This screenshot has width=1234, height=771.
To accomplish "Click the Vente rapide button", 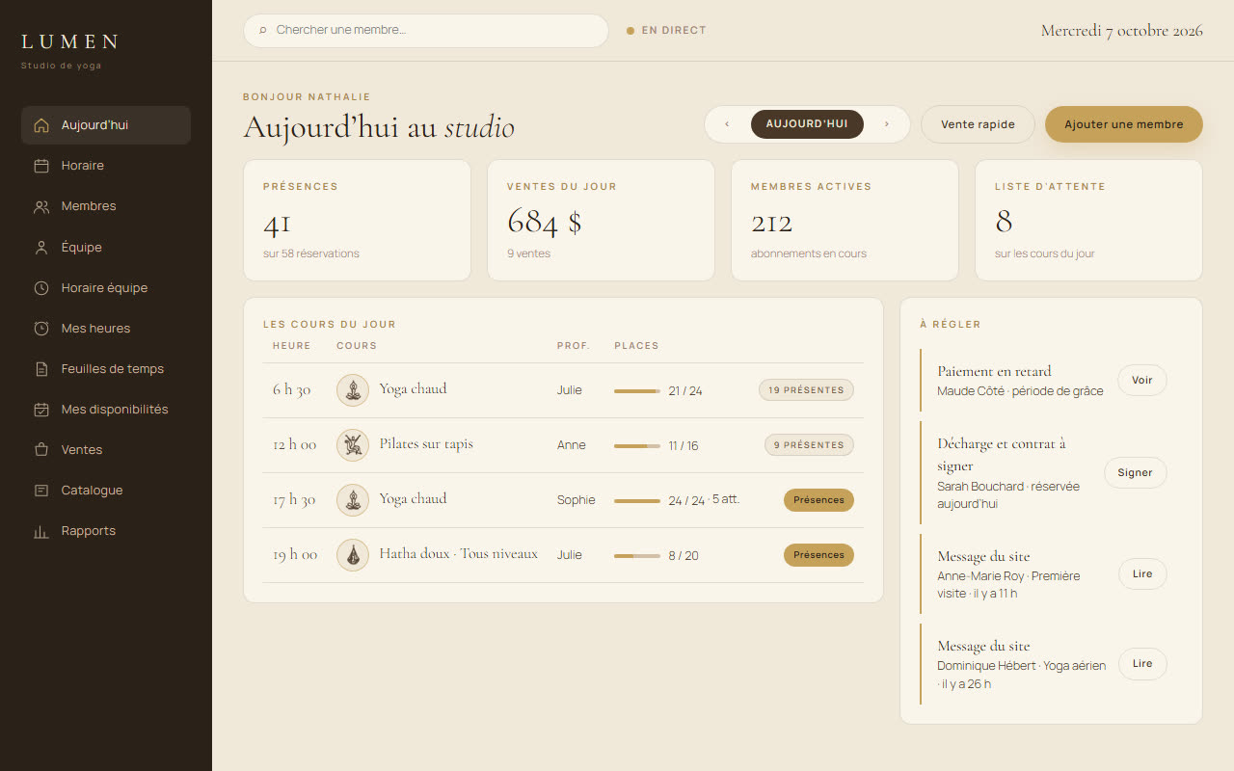I will point(978,124).
